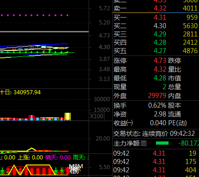
Task: Click the red up-arrow signal on candlestick chart
Action: (44, 52)
